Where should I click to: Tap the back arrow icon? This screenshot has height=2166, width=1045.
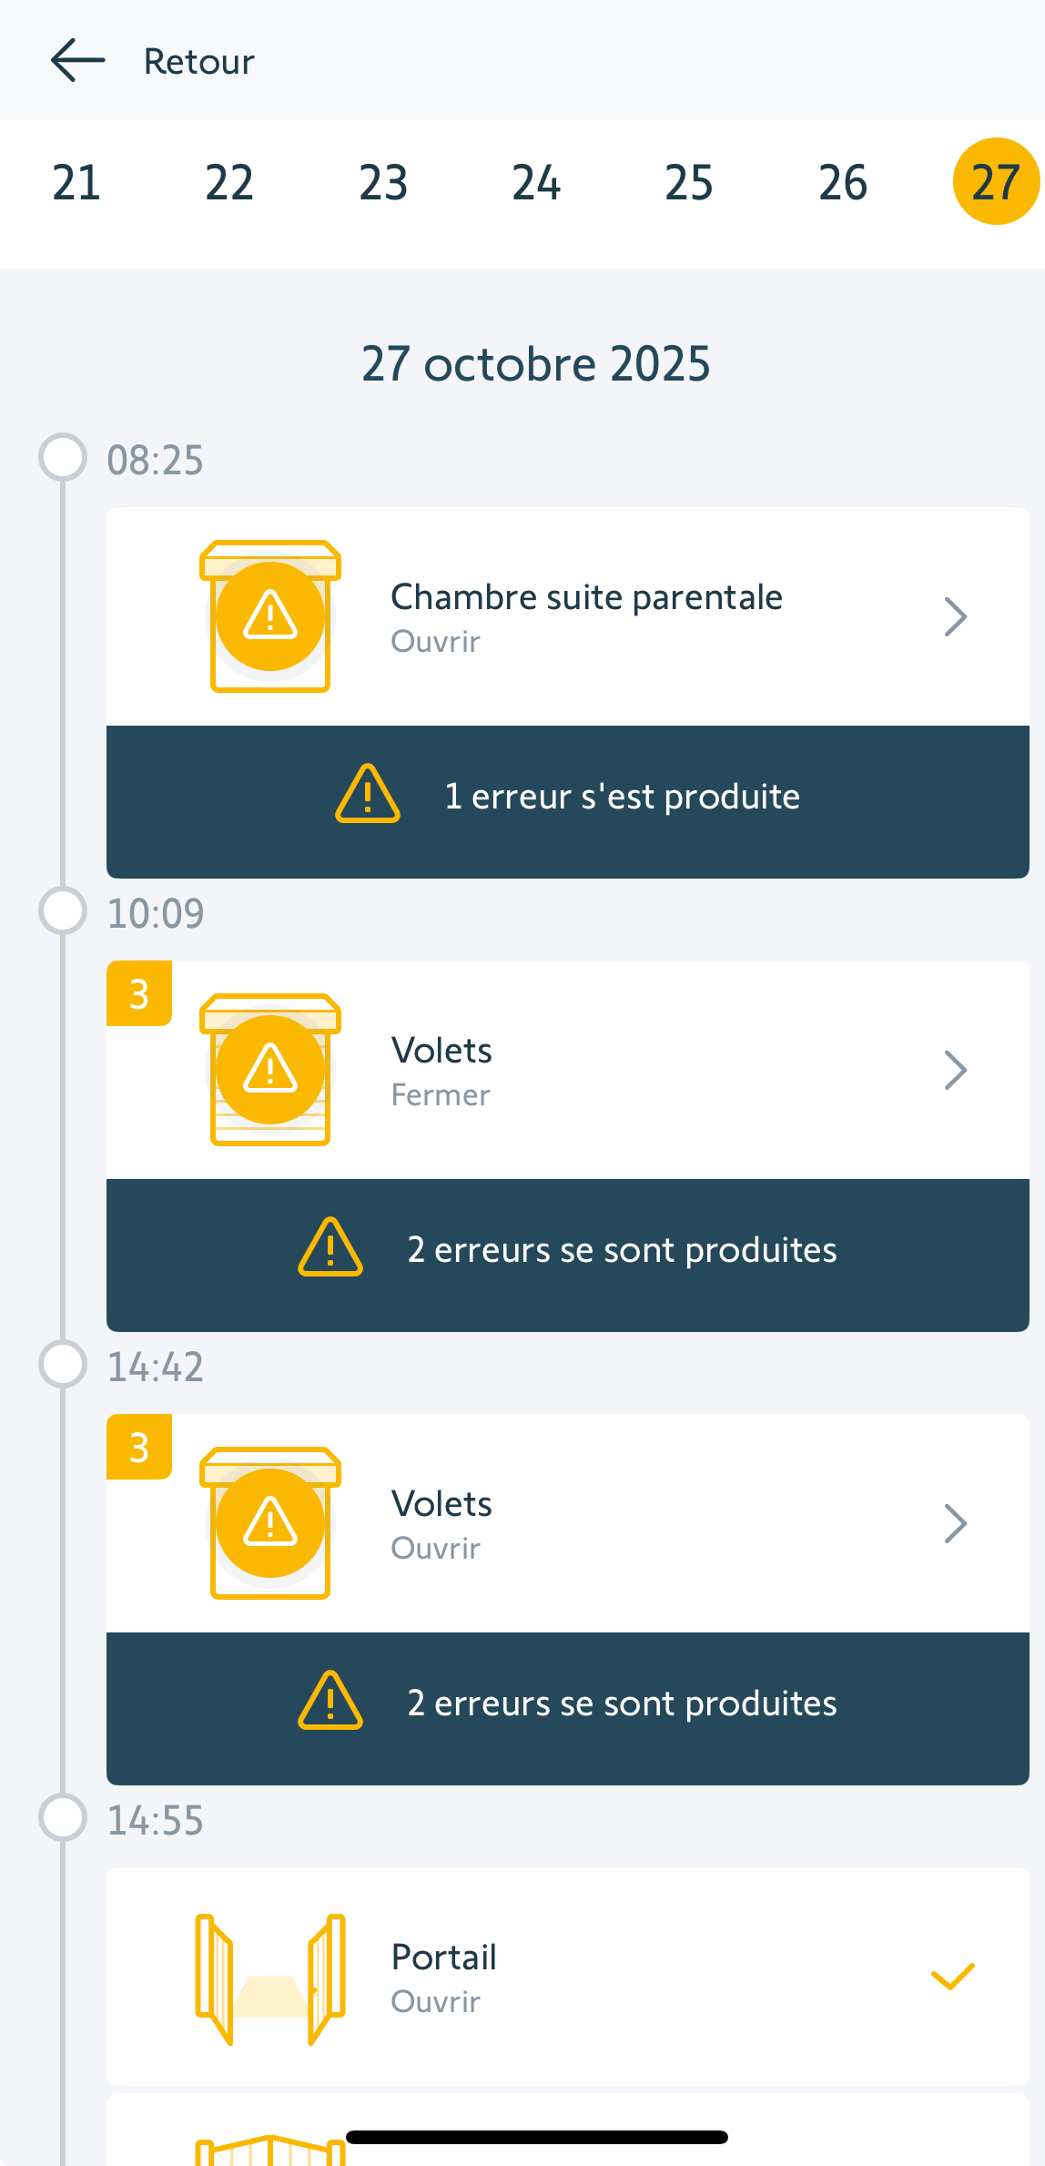78,61
